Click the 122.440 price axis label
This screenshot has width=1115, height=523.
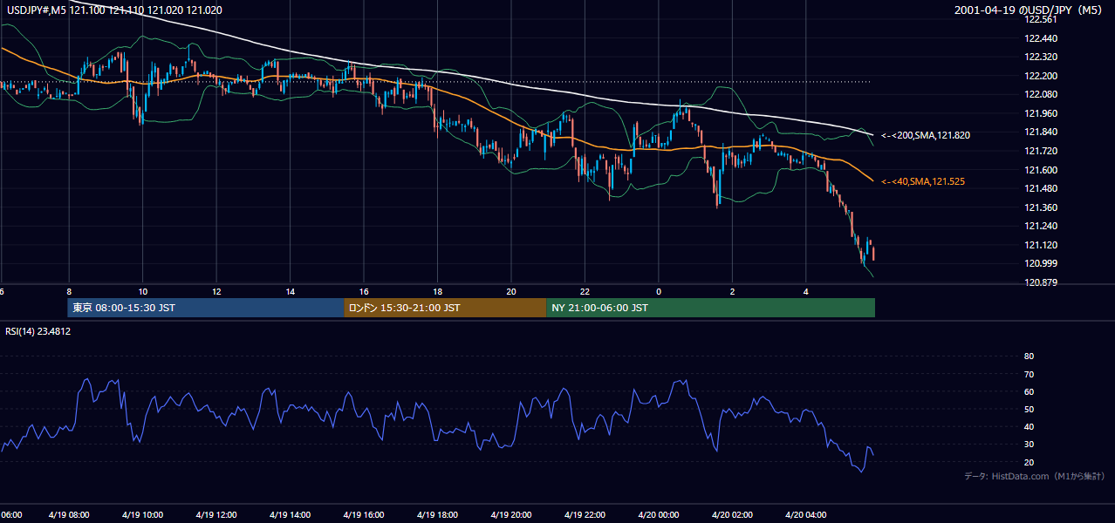click(1043, 38)
